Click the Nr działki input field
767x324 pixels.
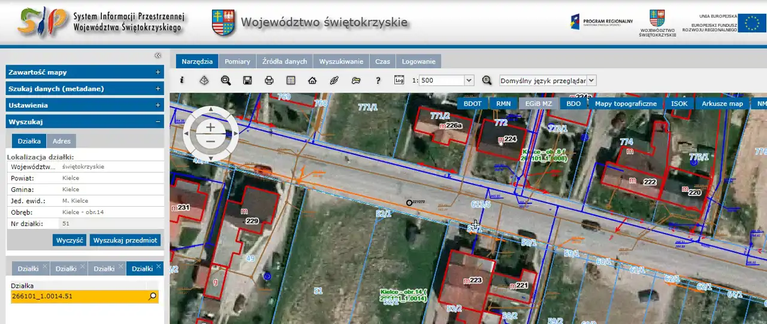click(110, 223)
